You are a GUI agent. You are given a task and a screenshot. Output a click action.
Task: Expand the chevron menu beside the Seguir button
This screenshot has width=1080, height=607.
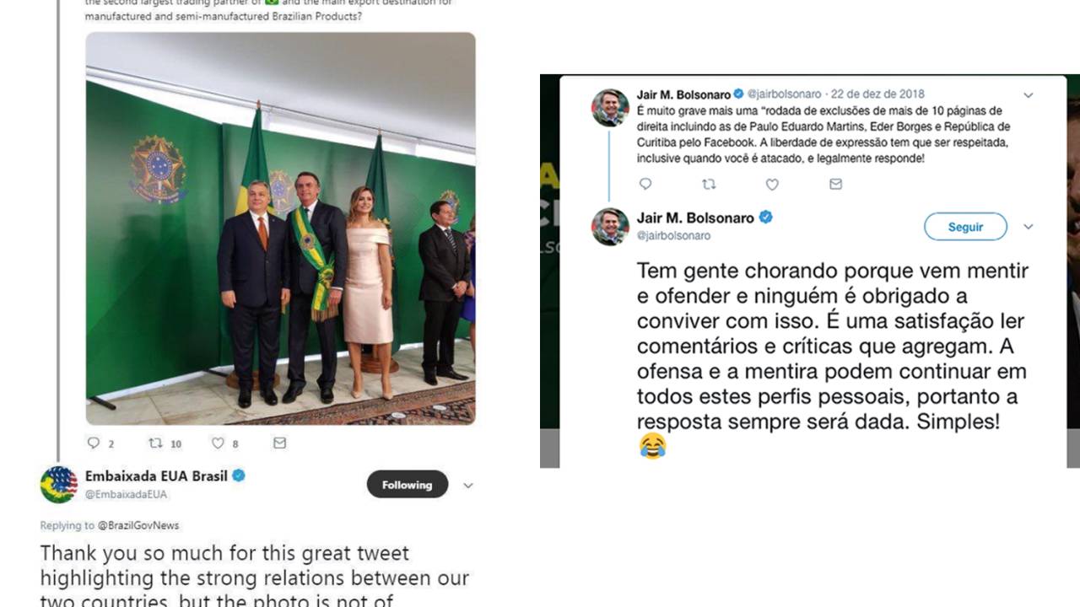tap(1029, 227)
